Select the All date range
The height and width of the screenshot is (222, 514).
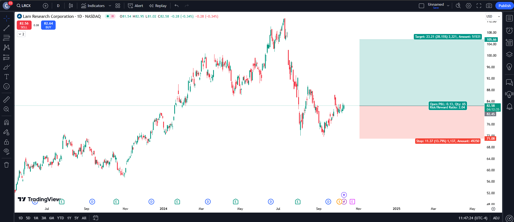coord(84,218)
